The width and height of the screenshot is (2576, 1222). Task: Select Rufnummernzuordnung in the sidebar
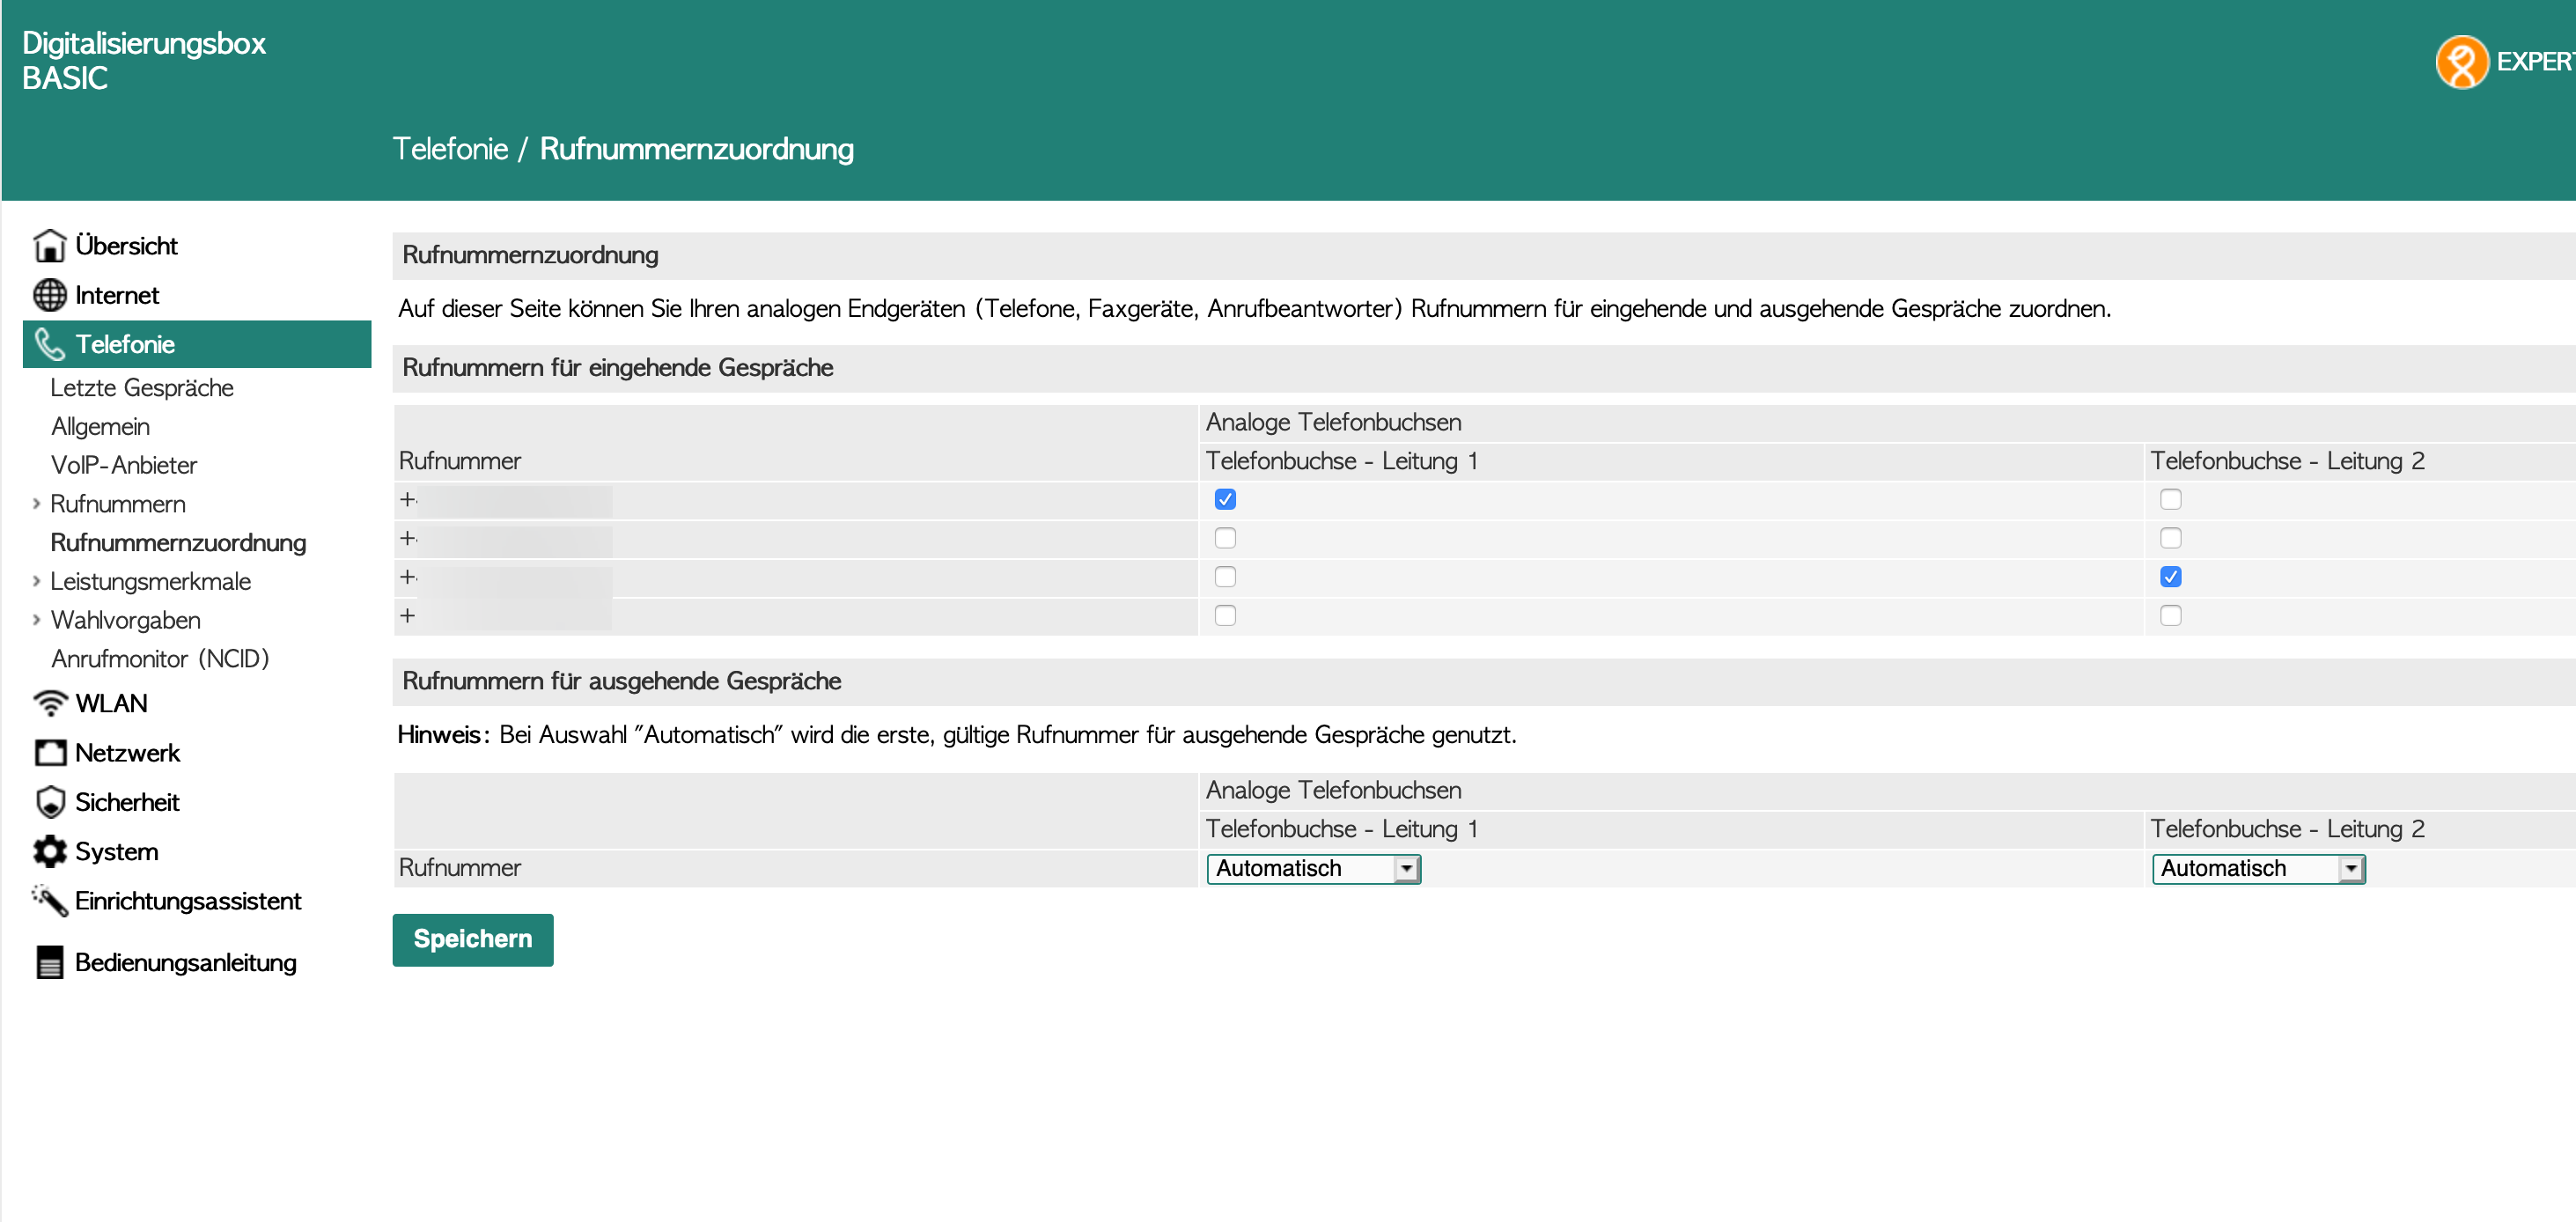pyautogui.click(x=178, y=543)
